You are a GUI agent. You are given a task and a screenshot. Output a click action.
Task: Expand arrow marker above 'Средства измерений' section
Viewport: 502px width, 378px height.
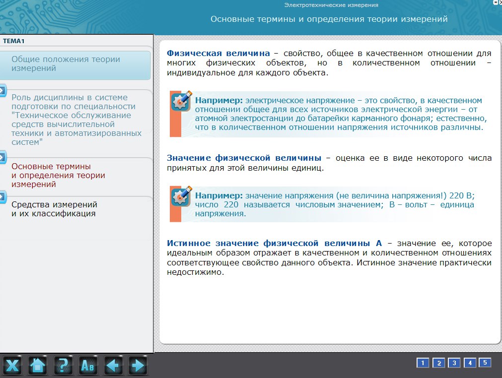pos(2,196)
